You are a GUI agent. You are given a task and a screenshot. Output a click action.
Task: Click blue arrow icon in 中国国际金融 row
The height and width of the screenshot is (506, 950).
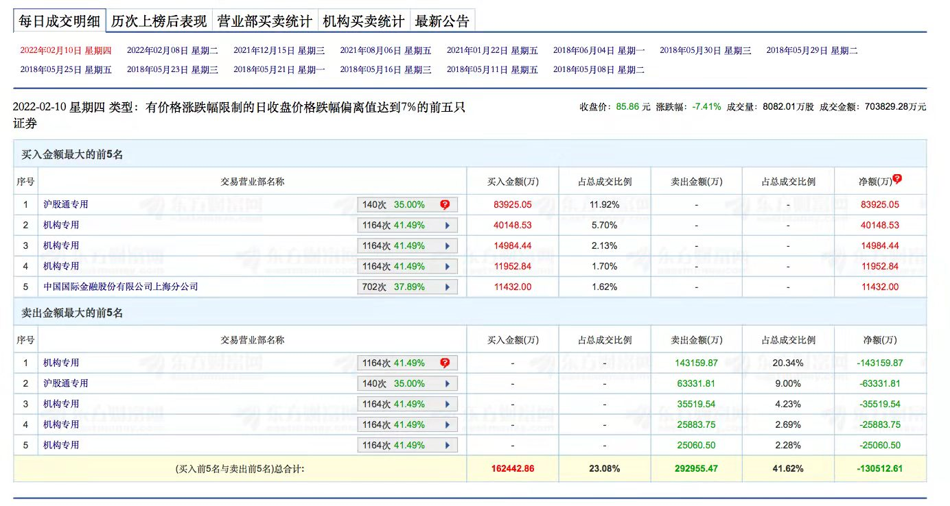click(x=448, y=287)
